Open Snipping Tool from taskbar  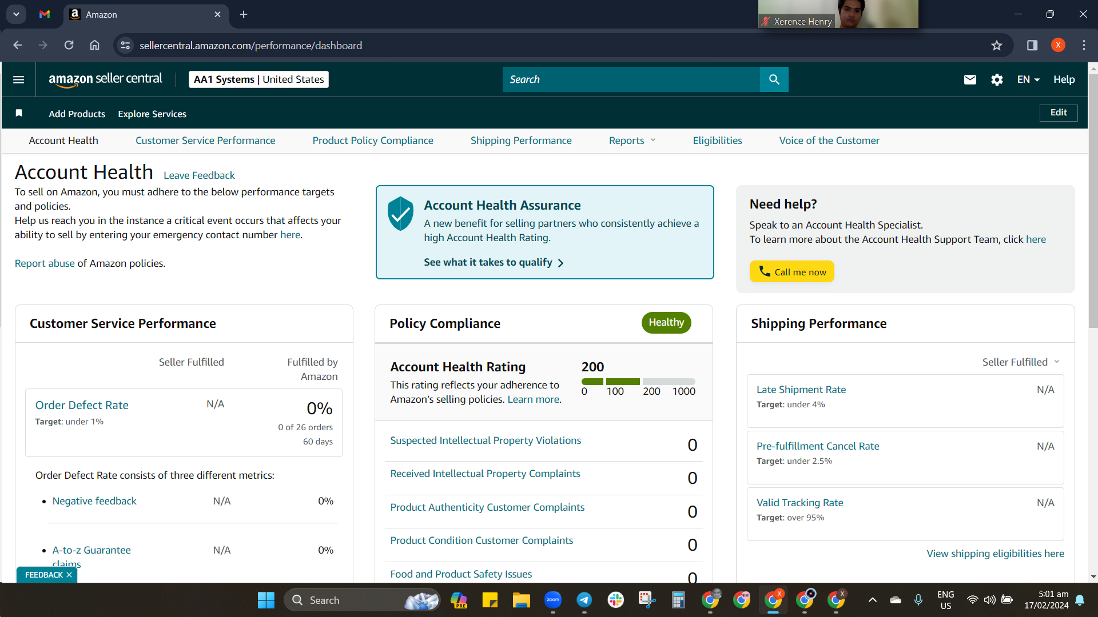[647, 600]
